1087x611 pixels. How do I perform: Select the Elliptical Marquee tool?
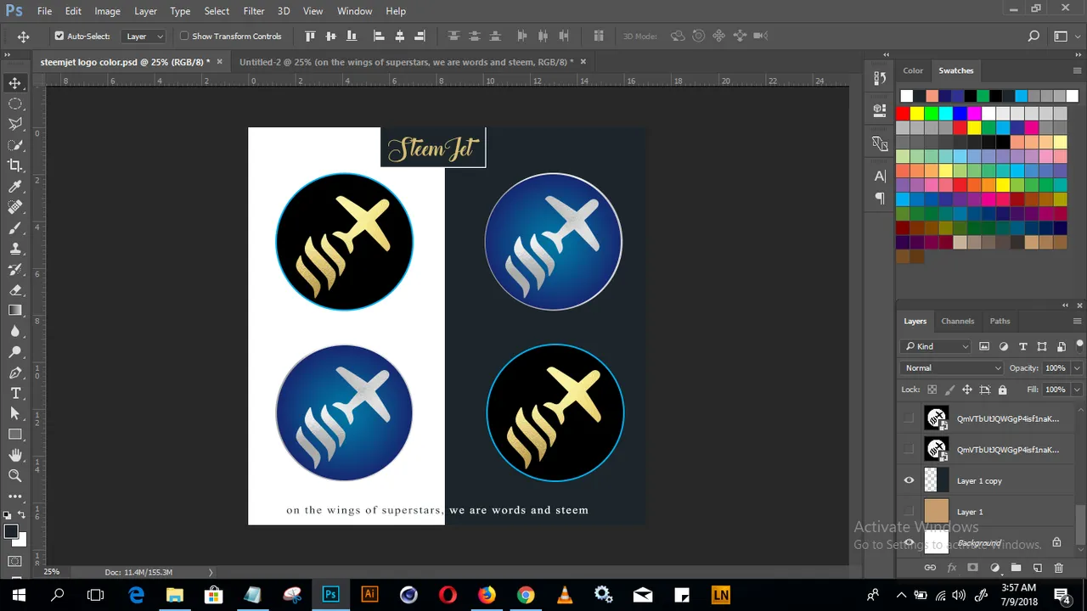coord(15,104)
